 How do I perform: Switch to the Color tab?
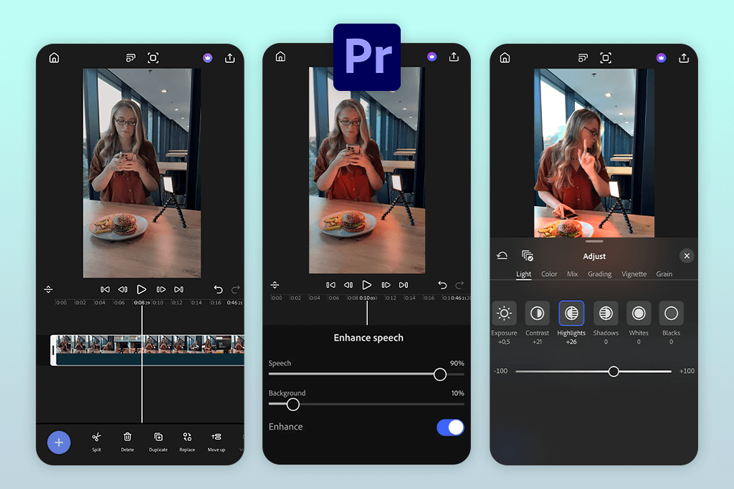click(x=549, y=274)
